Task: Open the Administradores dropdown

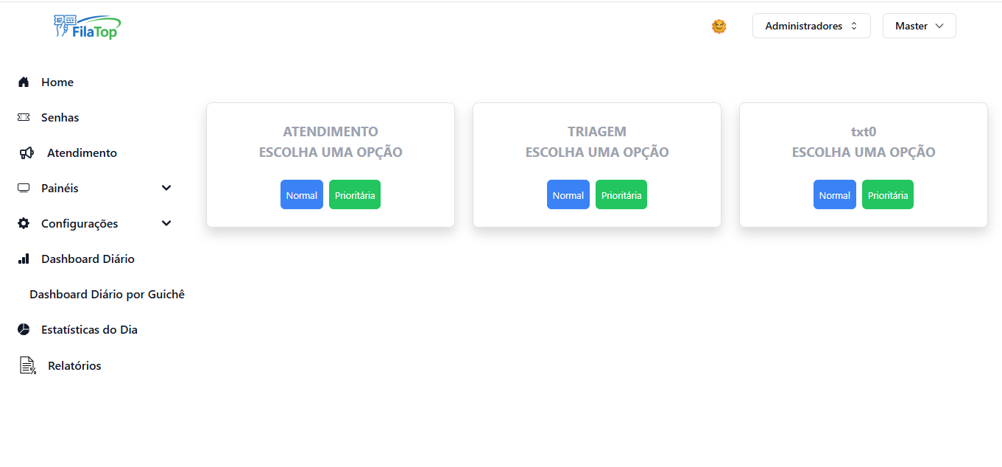Action: [811, 26]
